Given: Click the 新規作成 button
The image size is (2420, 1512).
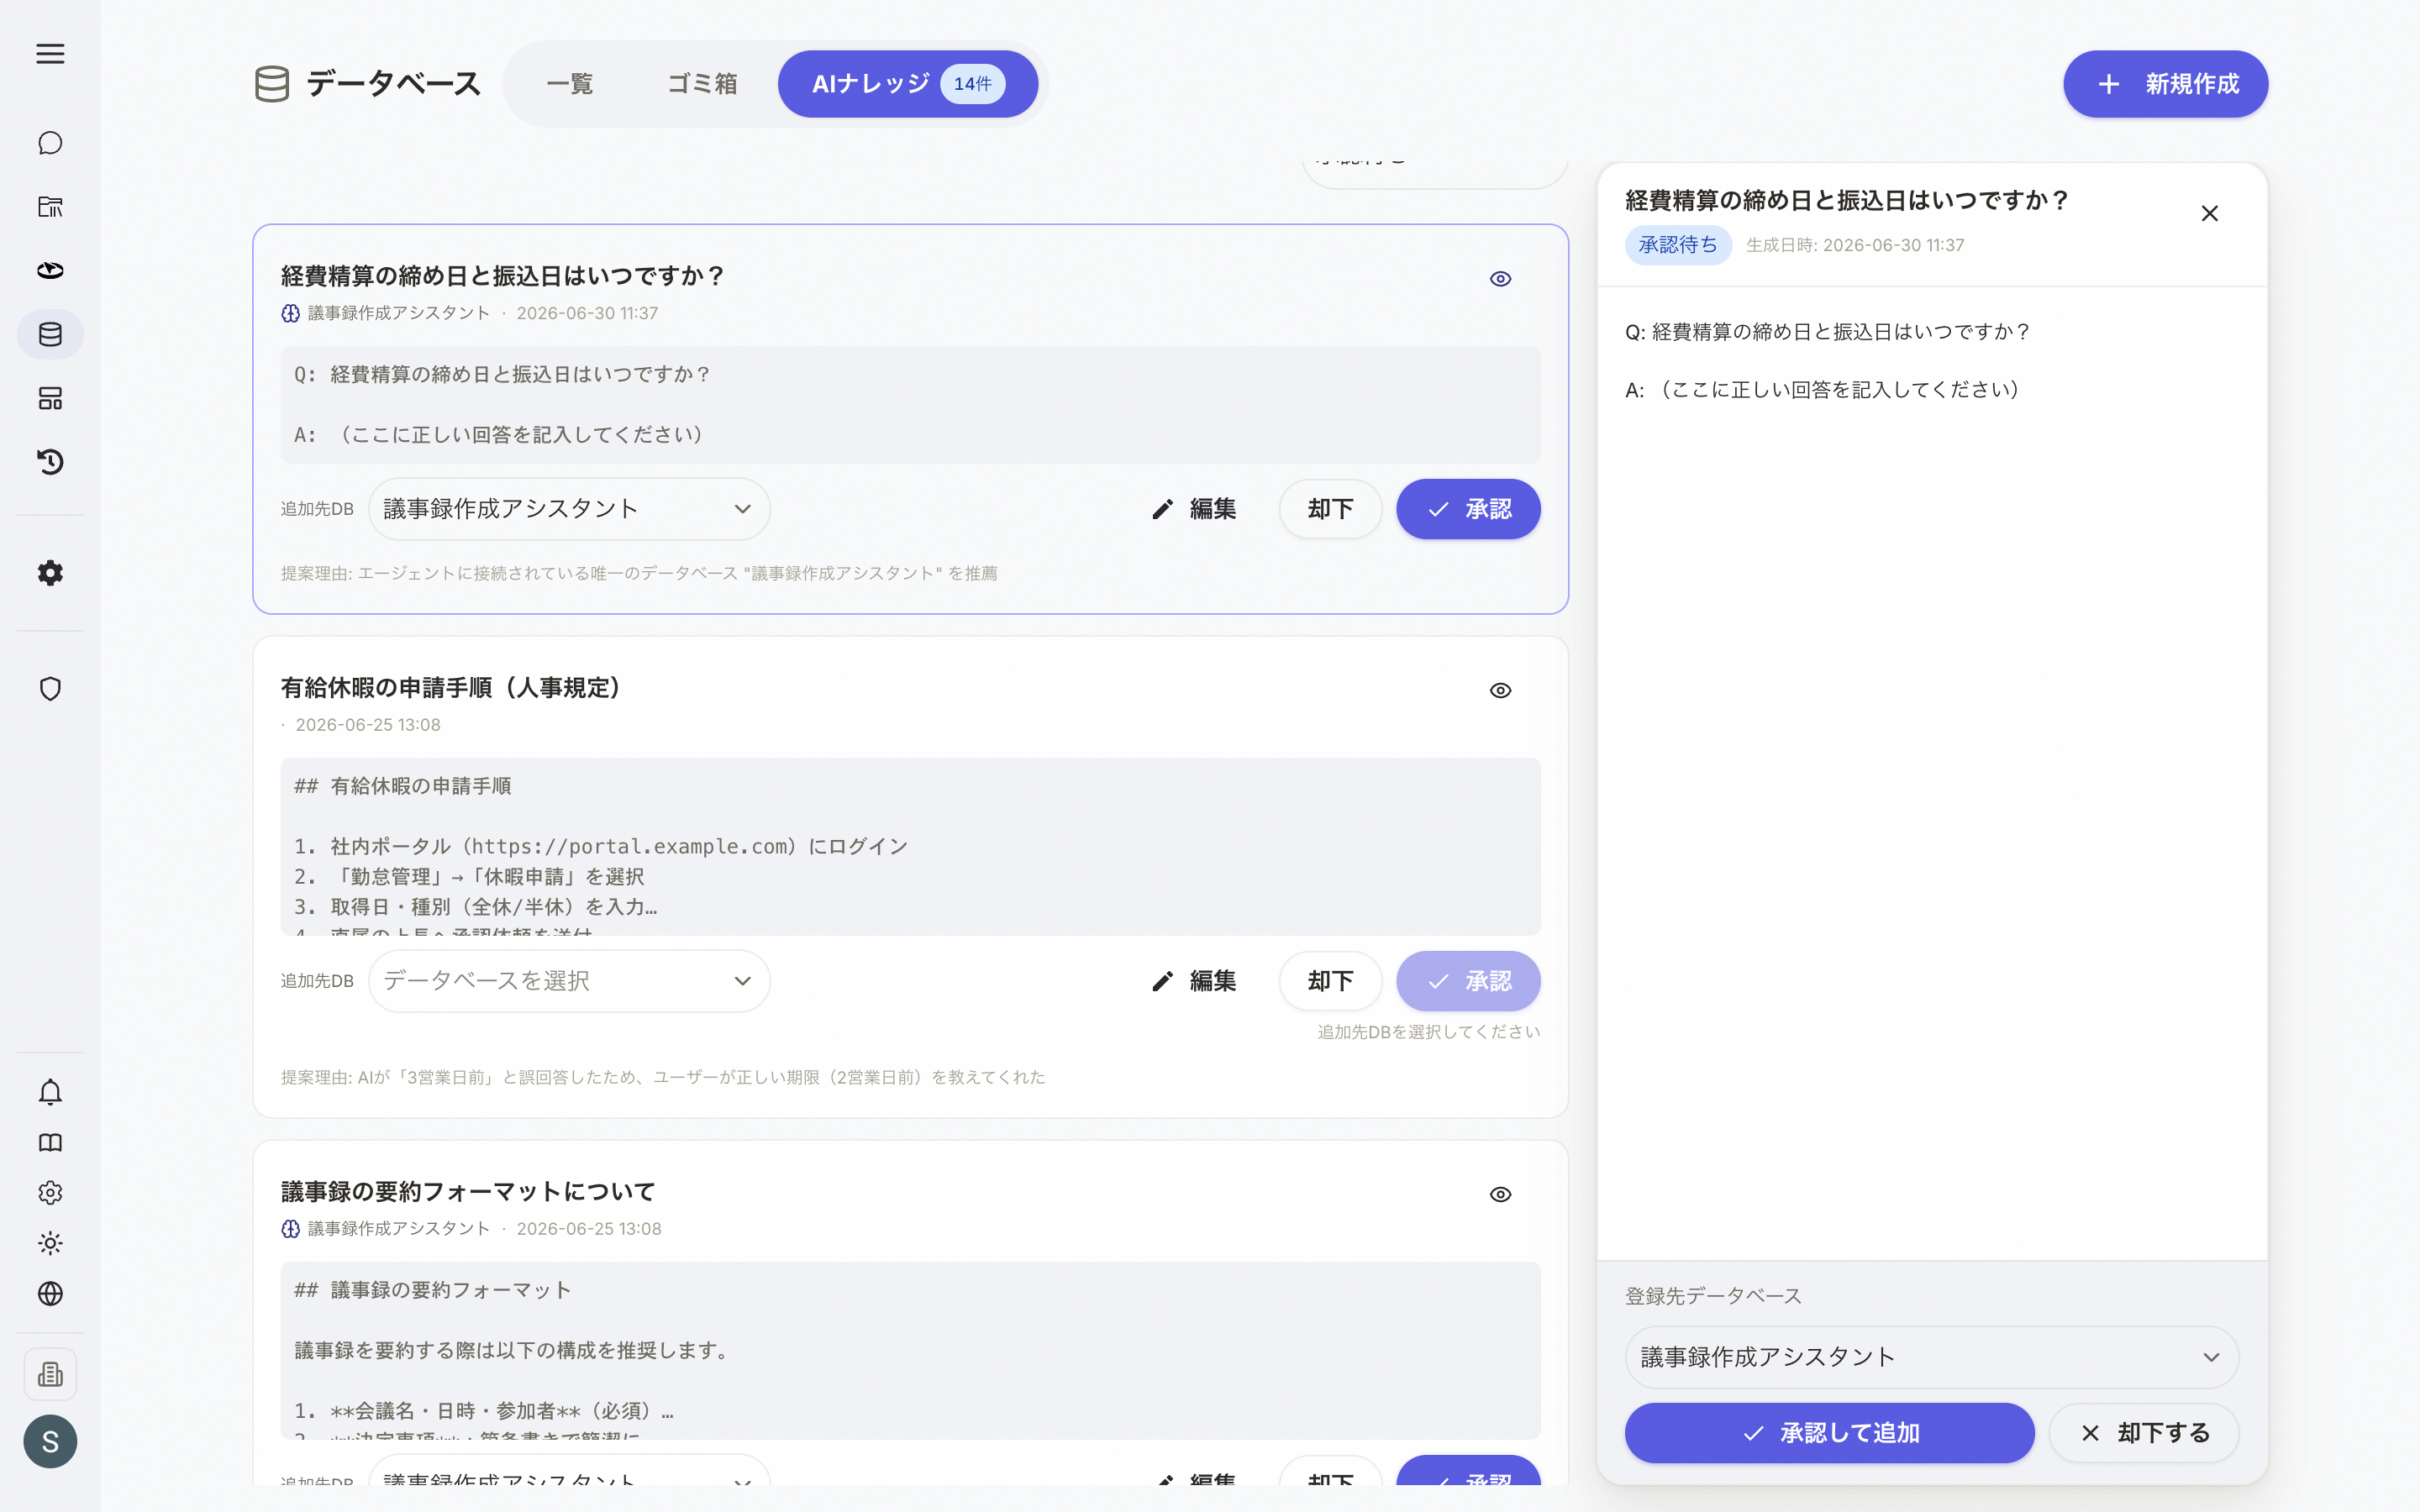Looking at the screenshot, I should pos(2165,84).
